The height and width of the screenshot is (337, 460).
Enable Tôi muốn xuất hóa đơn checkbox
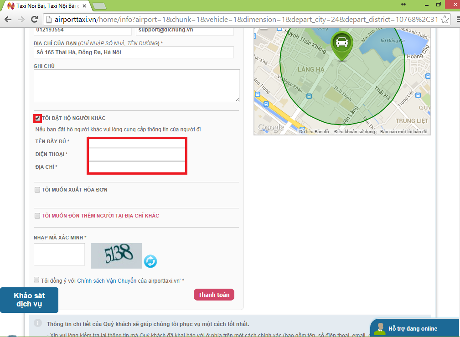37,190
